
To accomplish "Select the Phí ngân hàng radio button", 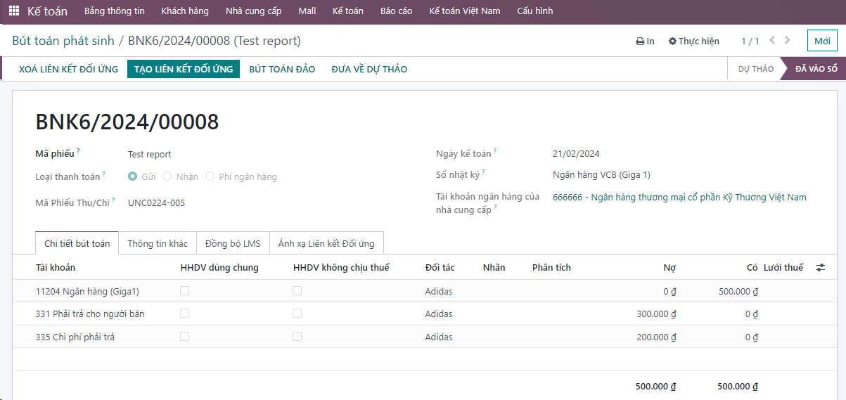I will 210,176.
